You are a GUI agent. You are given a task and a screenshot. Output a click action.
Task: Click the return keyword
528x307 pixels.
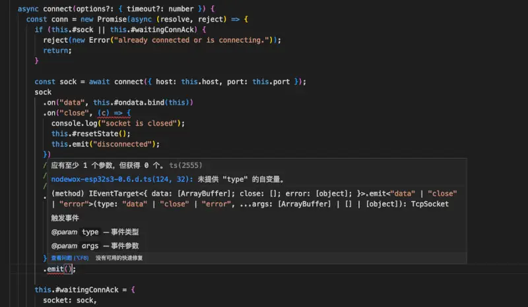57,50
